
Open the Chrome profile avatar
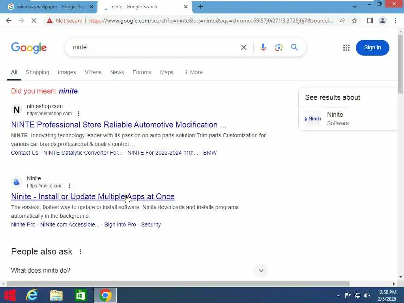click(383, 21)
